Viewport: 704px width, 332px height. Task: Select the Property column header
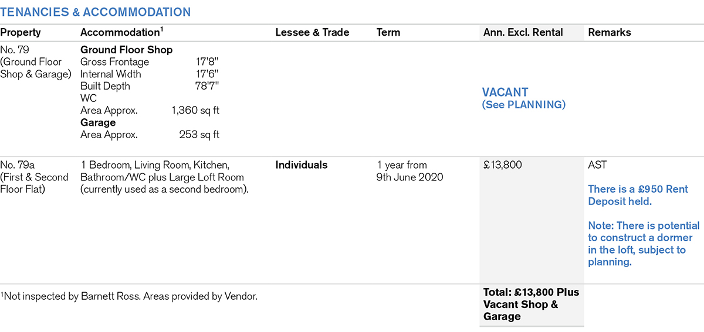coord(21,33)
